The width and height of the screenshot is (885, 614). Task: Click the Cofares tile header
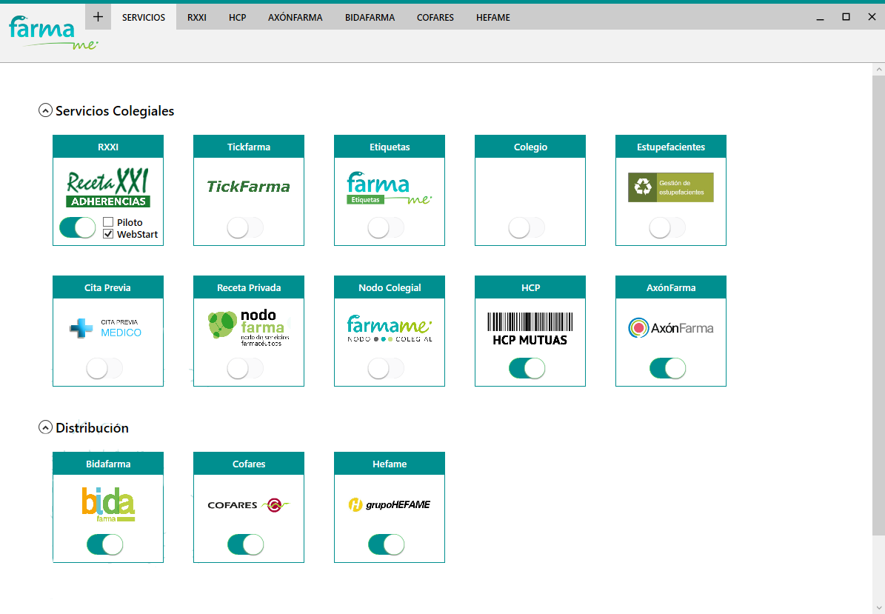[248, 464]
